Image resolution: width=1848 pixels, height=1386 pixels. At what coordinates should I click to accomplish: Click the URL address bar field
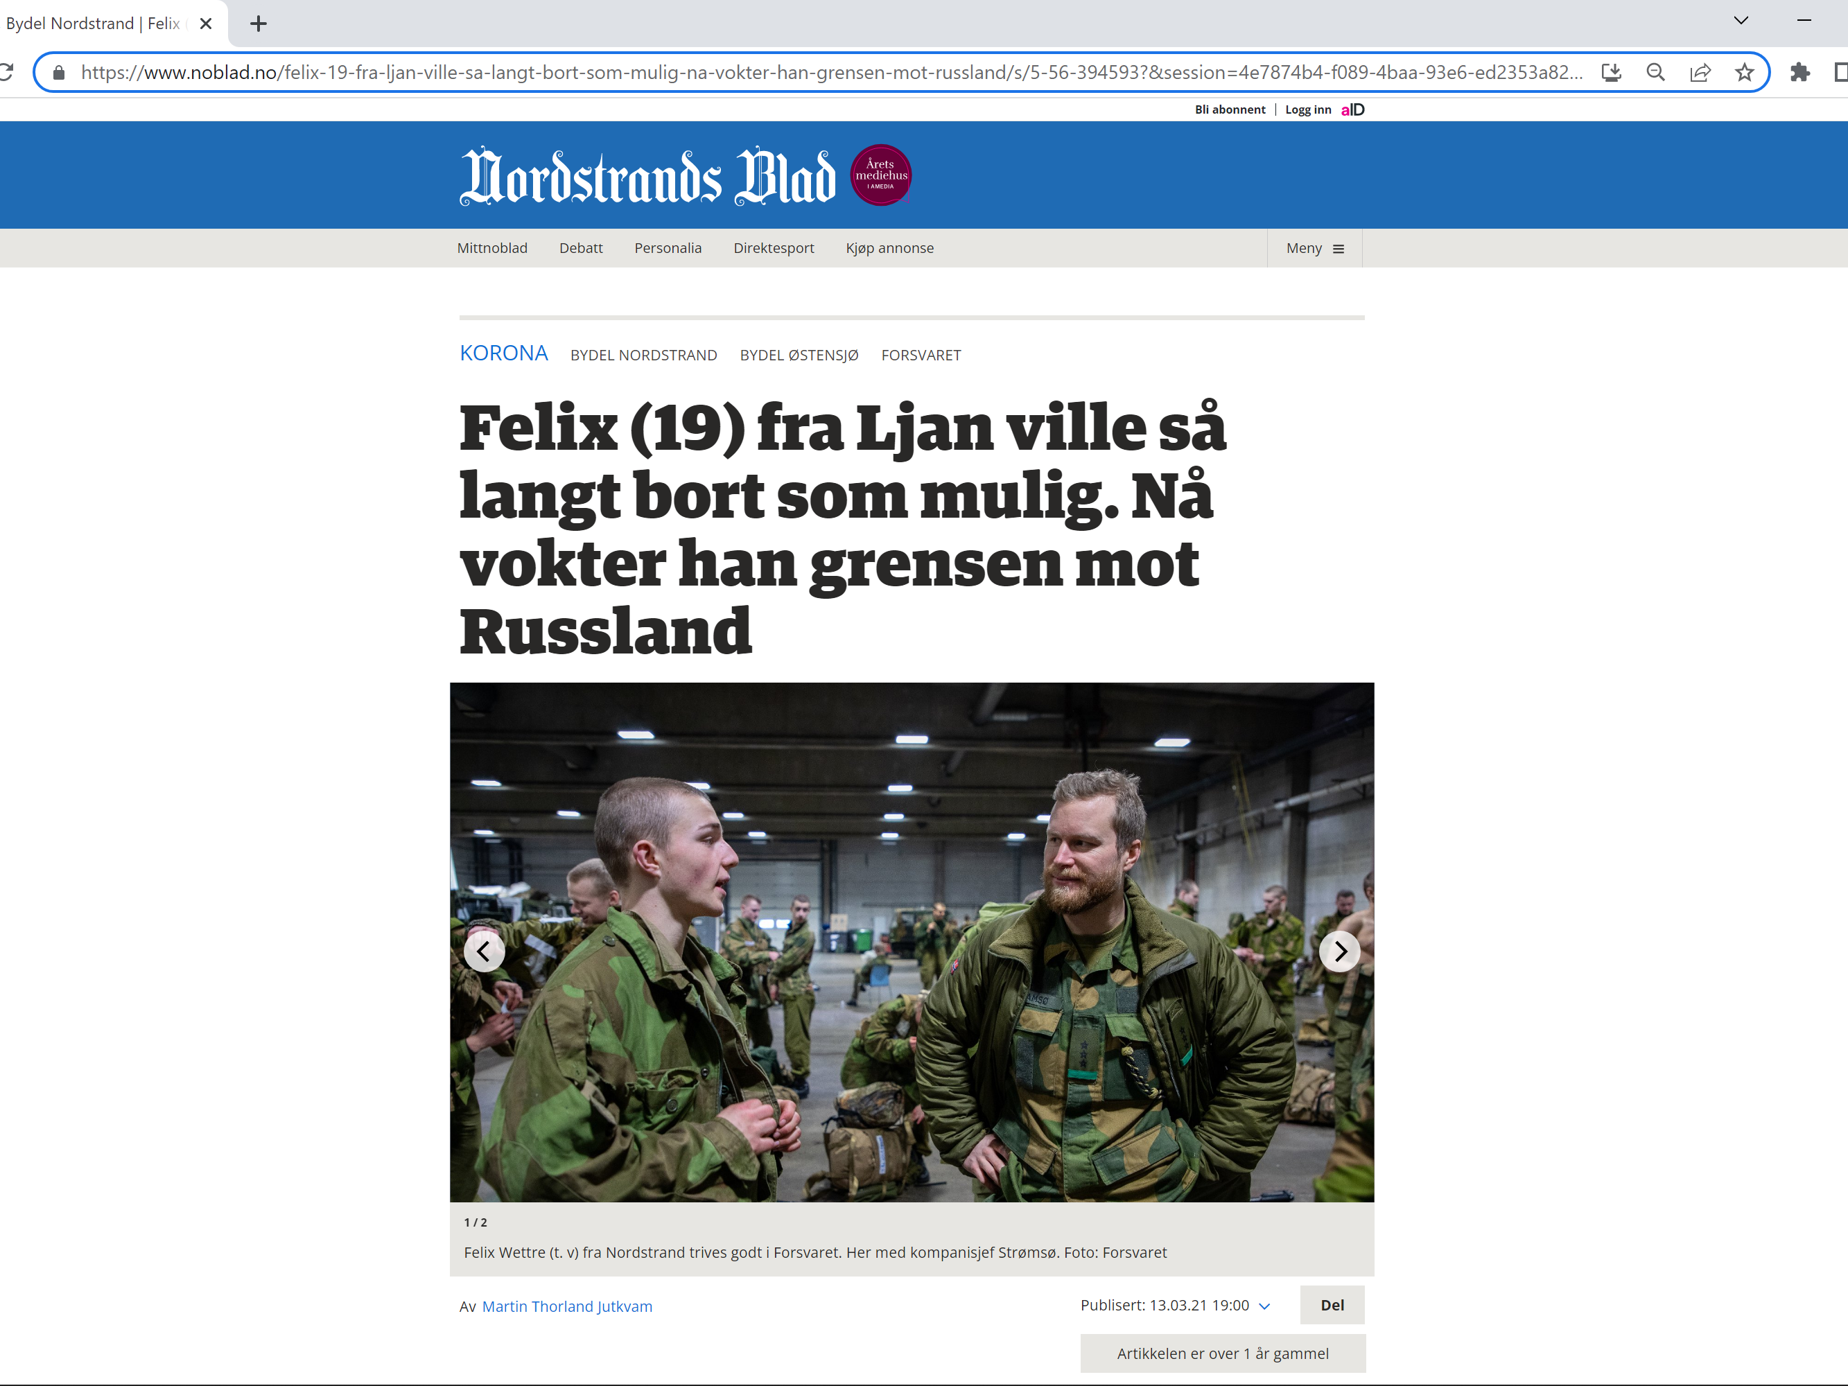point(831,72)
